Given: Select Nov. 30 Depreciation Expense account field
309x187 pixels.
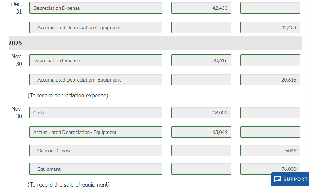Looking at the screenshot, I should coord(96,60).
